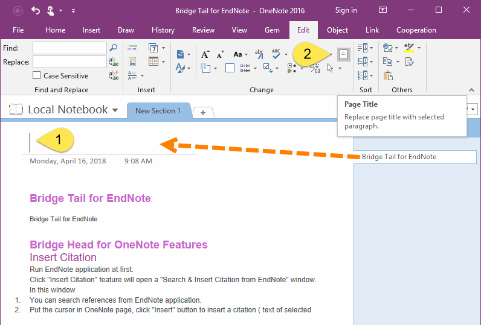Screen dimensions: 481x325
Task: Open the calendar grid icon dropdown arrow
Action: 164,62
